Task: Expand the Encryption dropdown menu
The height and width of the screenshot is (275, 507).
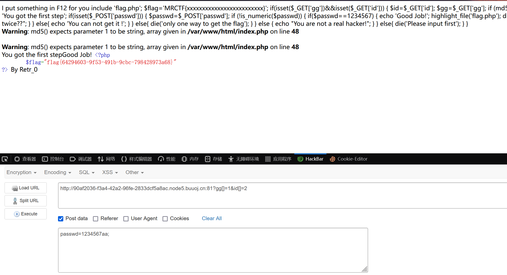Action: pyautogui.click(x=22, y=173)
